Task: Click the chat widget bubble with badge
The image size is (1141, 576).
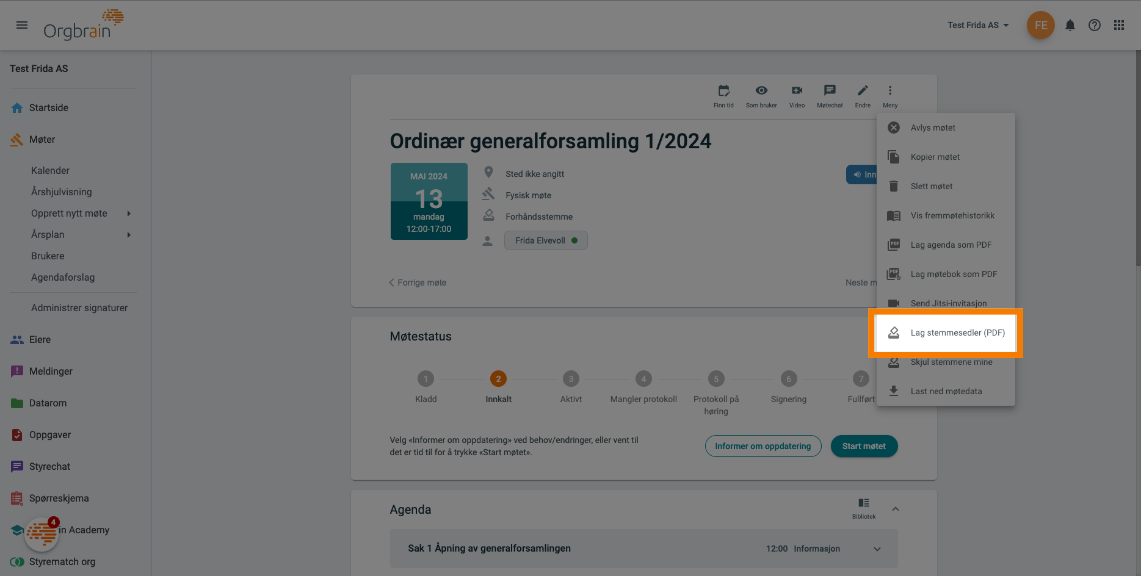Action: (42, 534)
